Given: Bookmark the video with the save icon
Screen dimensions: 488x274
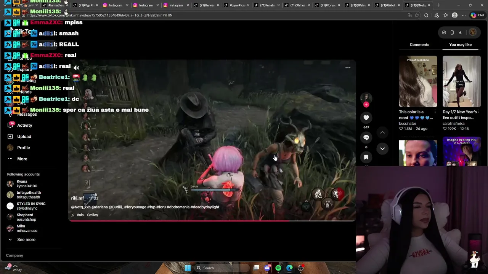Looking at the screenshot, I should (366, 157).
